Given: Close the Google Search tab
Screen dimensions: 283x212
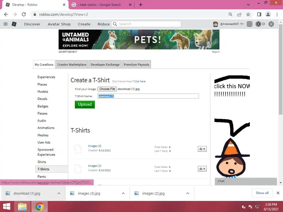Looking at the screenshot, I should click(x=130, y=5).
